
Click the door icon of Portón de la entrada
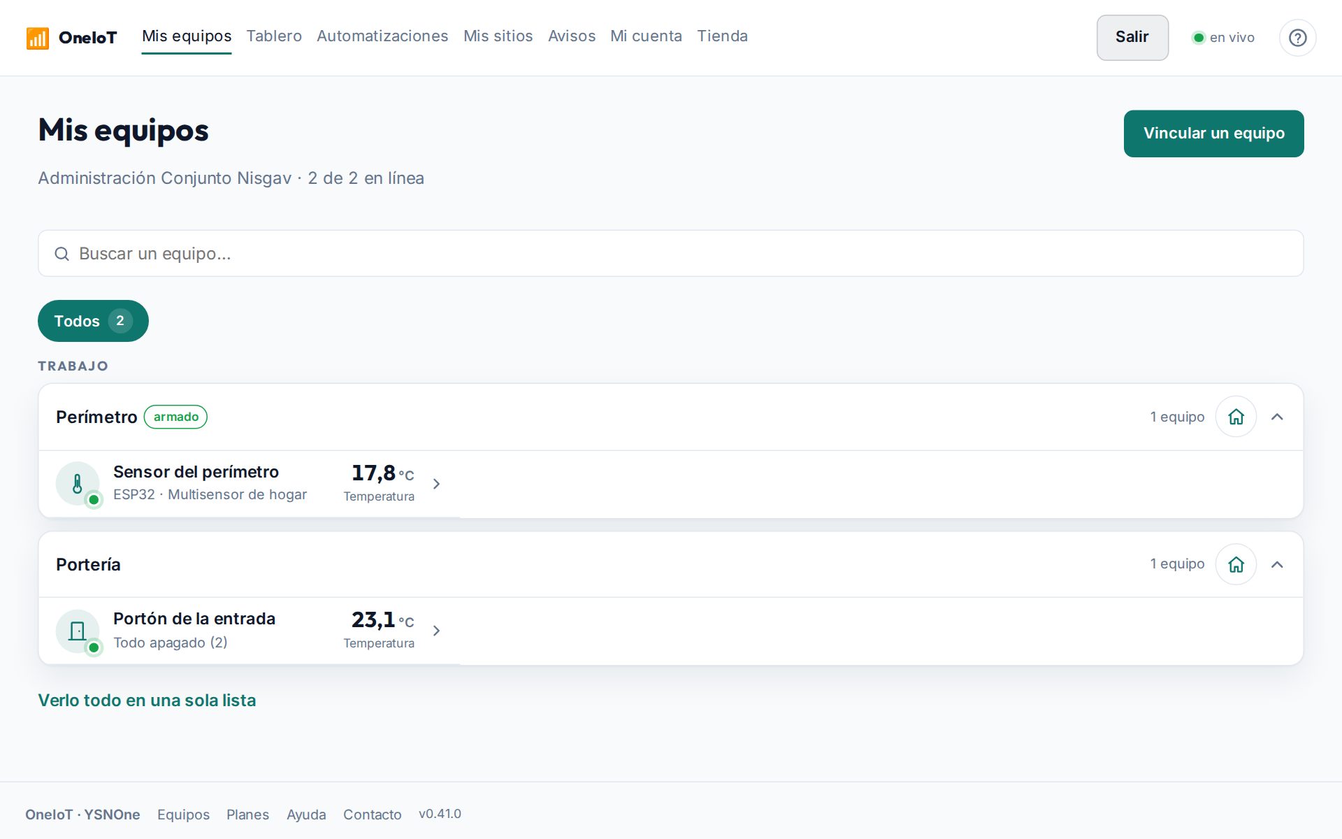click(x=78, y=631)
